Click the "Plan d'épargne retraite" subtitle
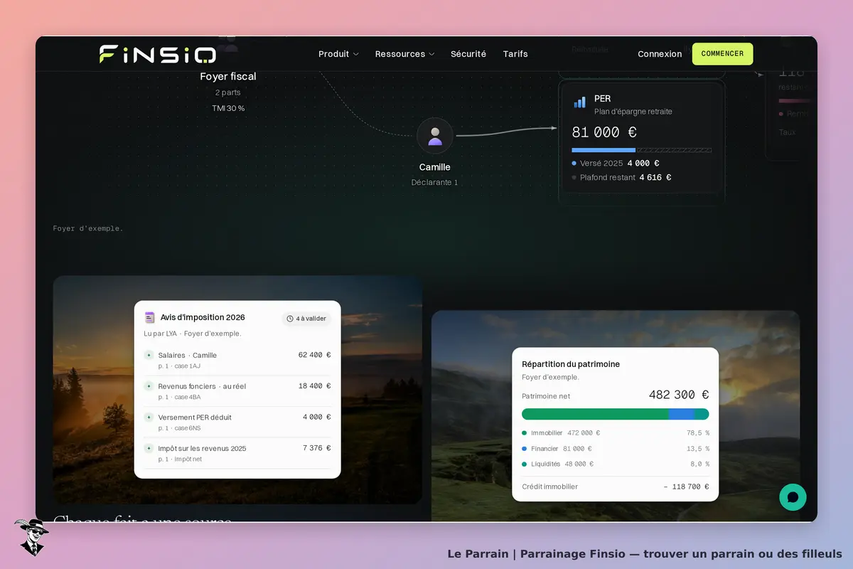853x569 pixels. click(x=633, y=112)
